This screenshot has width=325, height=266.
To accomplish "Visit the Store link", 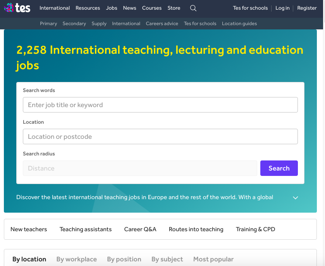I will 174,8.
